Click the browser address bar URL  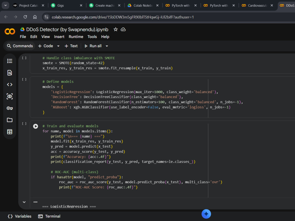(123, 17)
